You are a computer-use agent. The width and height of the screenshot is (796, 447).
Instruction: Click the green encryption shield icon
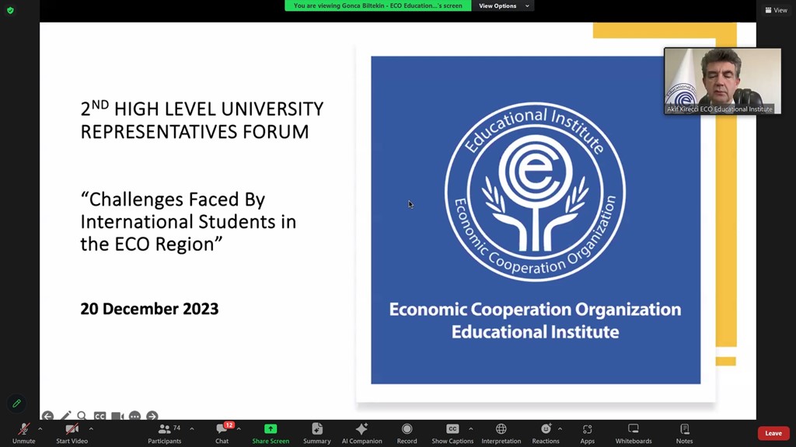10,10
